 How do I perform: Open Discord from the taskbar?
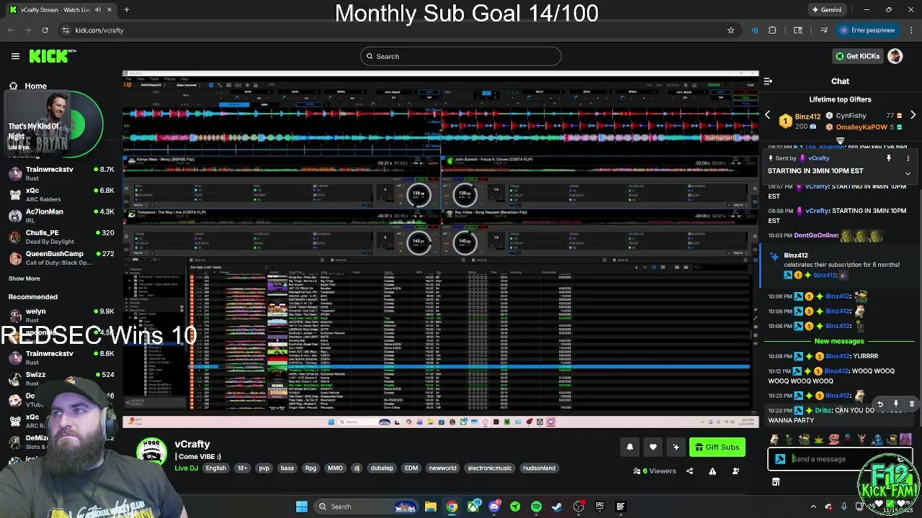click(494, 506)
